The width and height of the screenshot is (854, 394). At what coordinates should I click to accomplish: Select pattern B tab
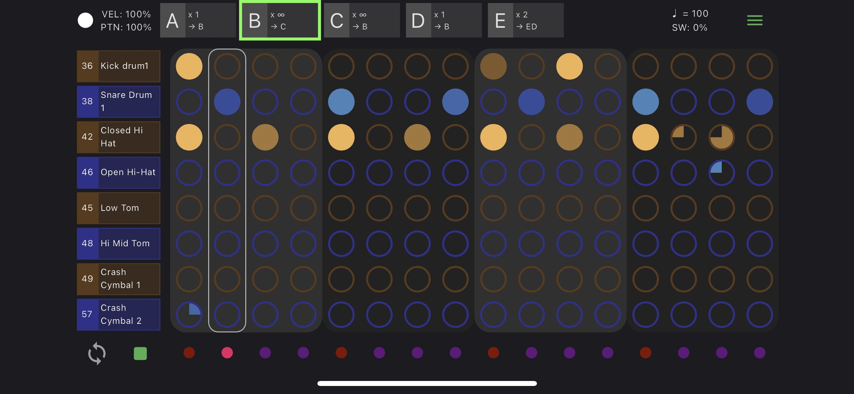(280, 20)
